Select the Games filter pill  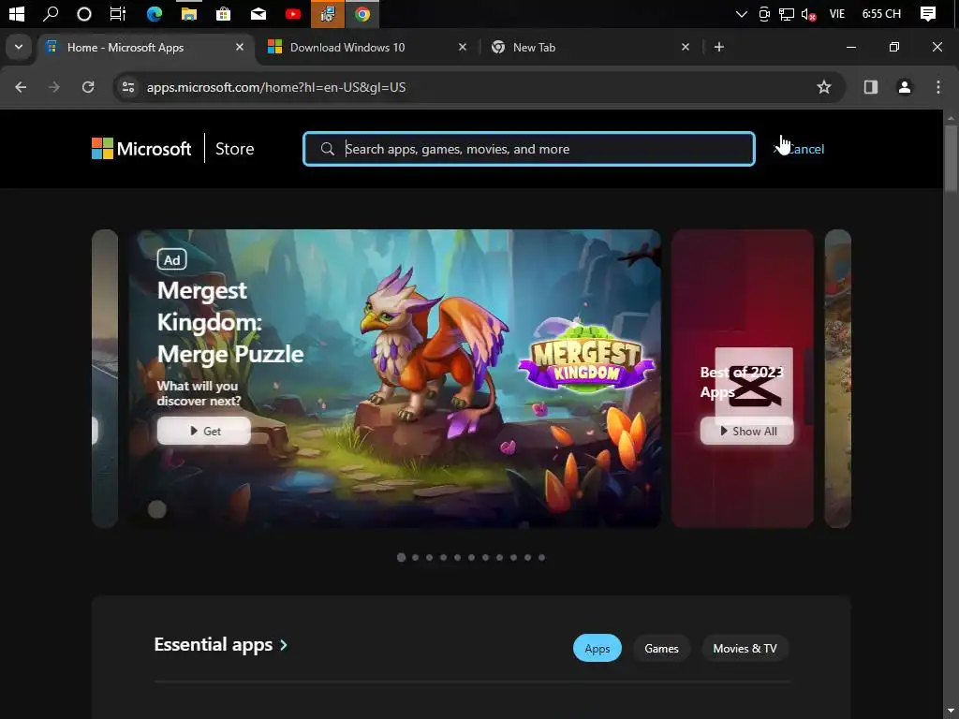[x=661, y=648]
